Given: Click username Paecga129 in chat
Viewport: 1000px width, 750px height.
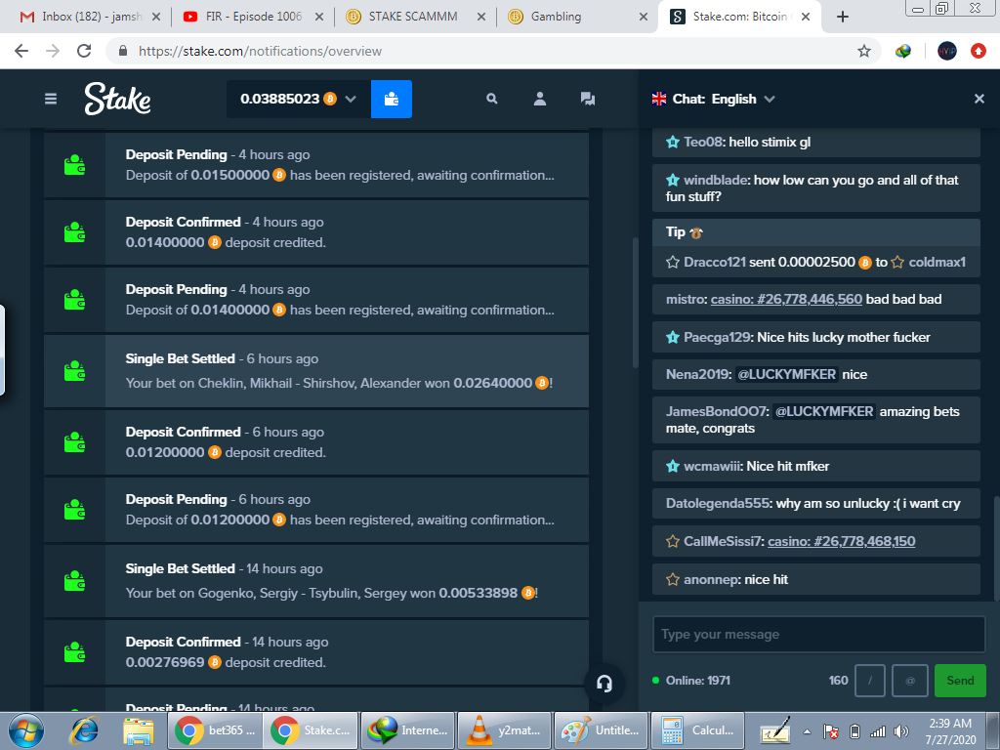Looking at the screenshot, I should pyautogui.click(x=718, y=337).
